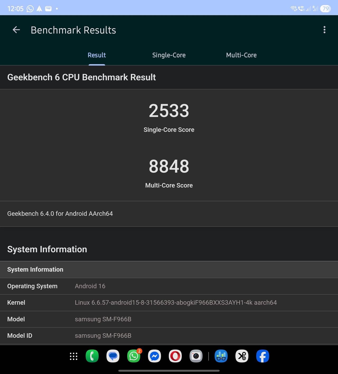The image size is (338, 374).
Task: Open the Camera app
Action: point(196,356)
